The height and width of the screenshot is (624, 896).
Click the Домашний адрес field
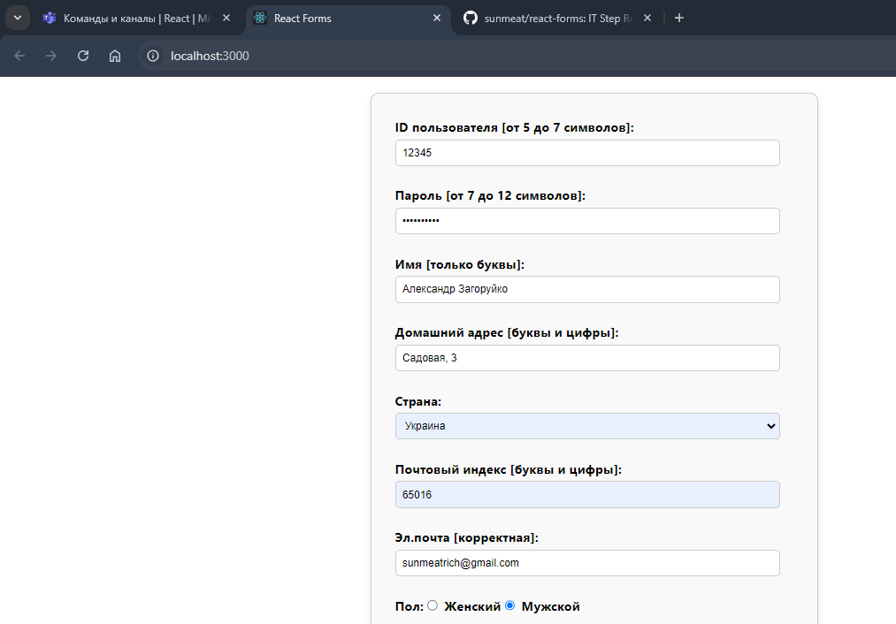point(587,358)
